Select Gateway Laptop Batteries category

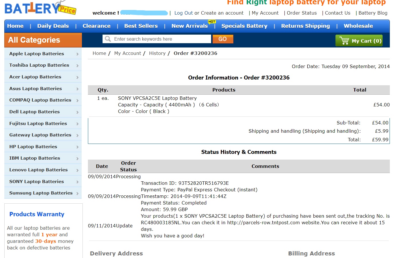click(40, 135)
